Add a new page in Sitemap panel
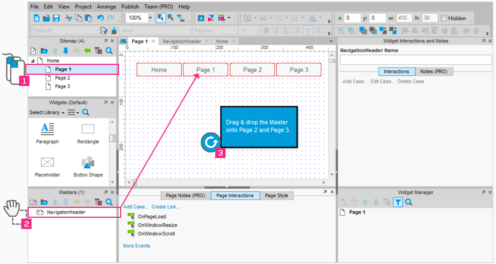This screenshot has height=264, width=496. (33, 51)
